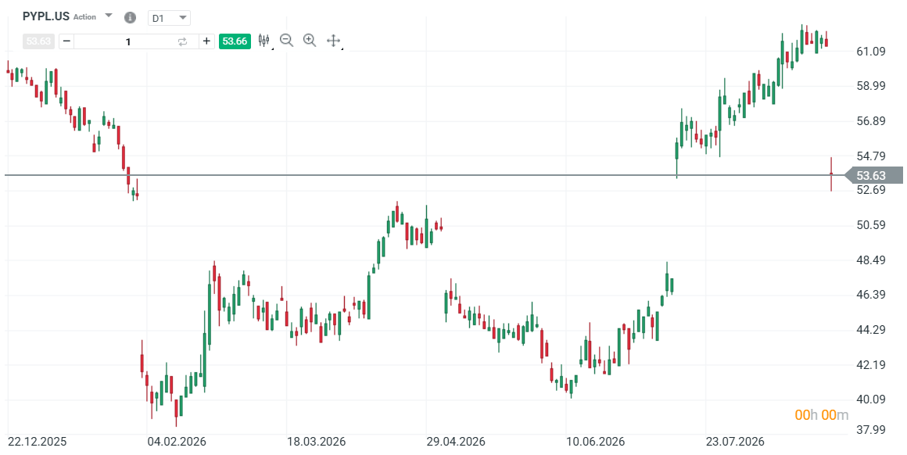Click the 37.99 price axis label
The image size is (907, 455).
click(870, 429)
